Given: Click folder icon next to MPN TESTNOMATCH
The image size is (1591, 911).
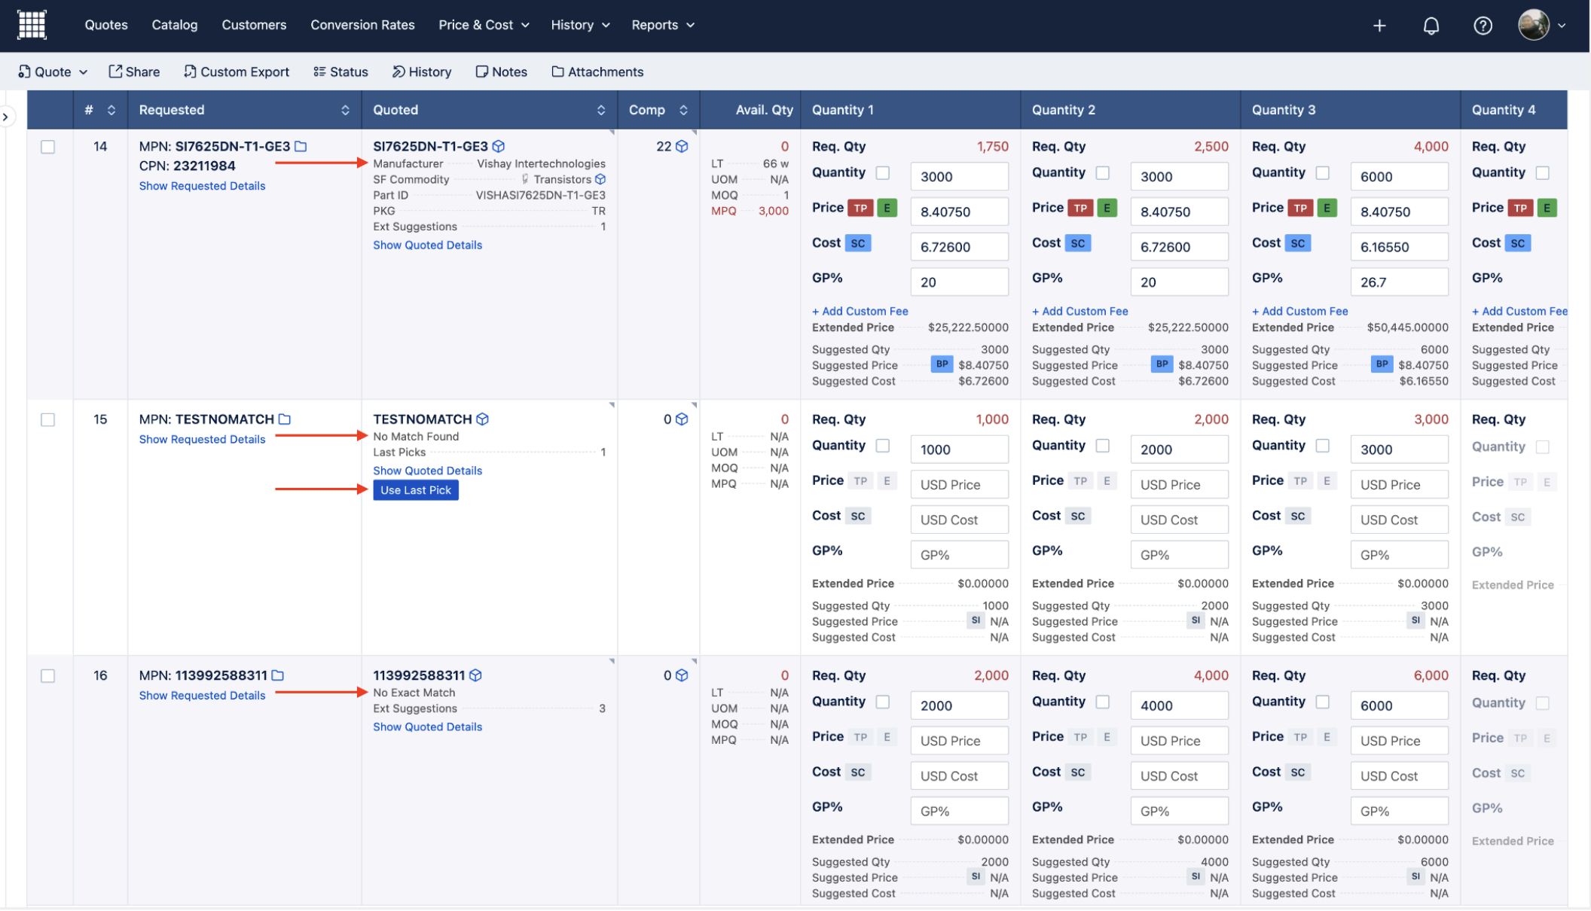Looking at the screenshot, I should pyautogui.click(x=285, y=419).
